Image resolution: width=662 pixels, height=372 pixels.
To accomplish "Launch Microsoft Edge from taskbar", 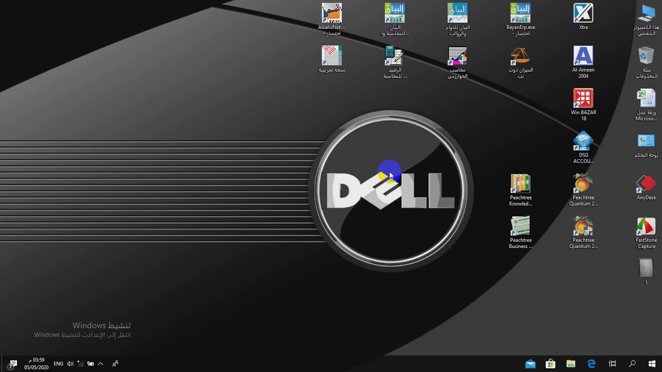I will [592, 364].
